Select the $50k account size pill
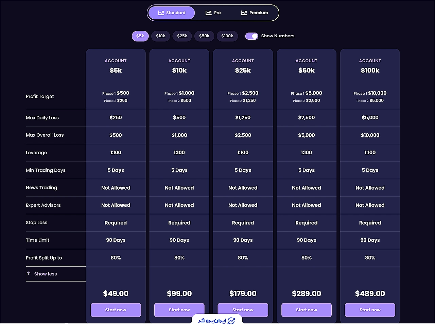The width and height of the screenshot is (435, 329). pos(204,36)
